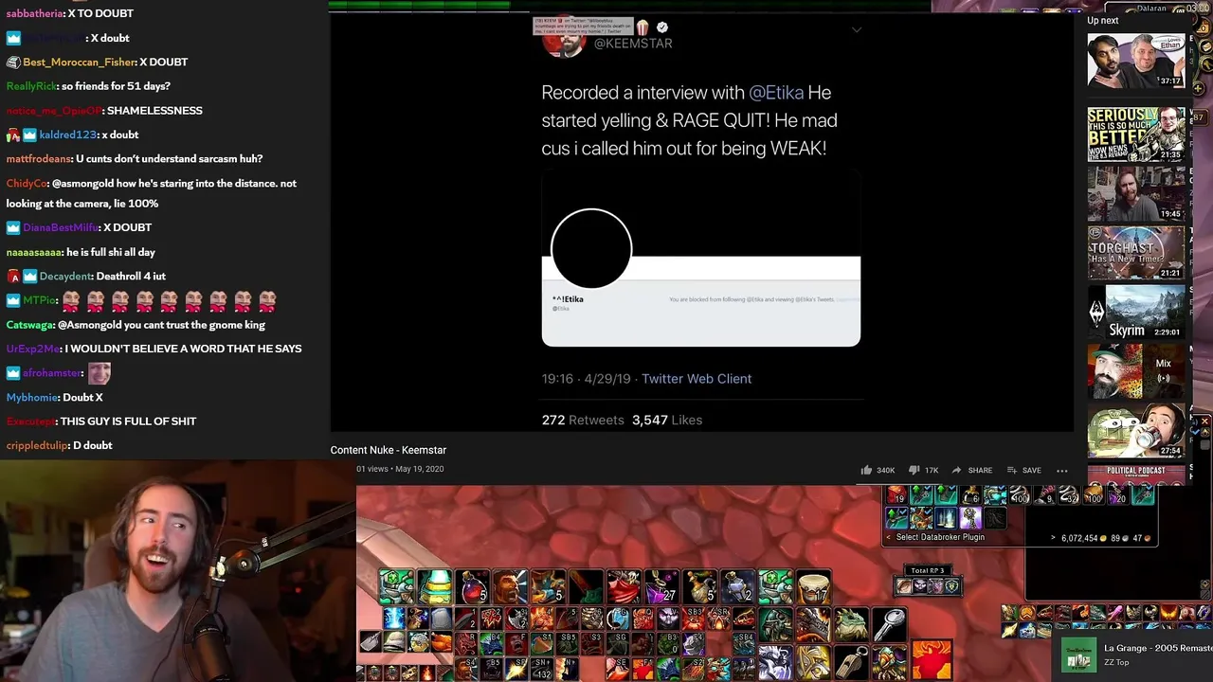
Task: Click the lightning bolt ability icon
Action: click(394, 619)
